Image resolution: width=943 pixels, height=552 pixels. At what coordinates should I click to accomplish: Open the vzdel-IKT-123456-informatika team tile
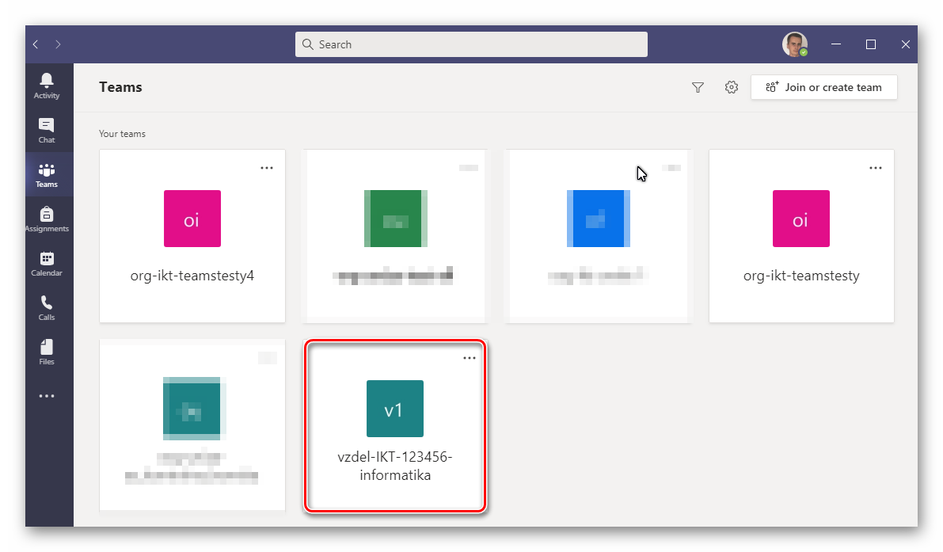(x=395, y=428)
